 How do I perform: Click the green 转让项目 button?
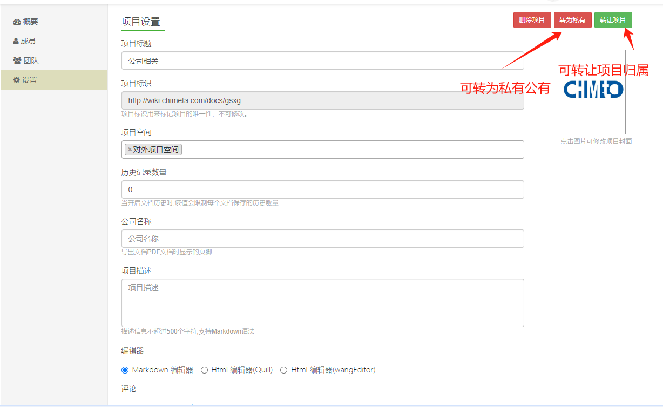coord(613,20)
